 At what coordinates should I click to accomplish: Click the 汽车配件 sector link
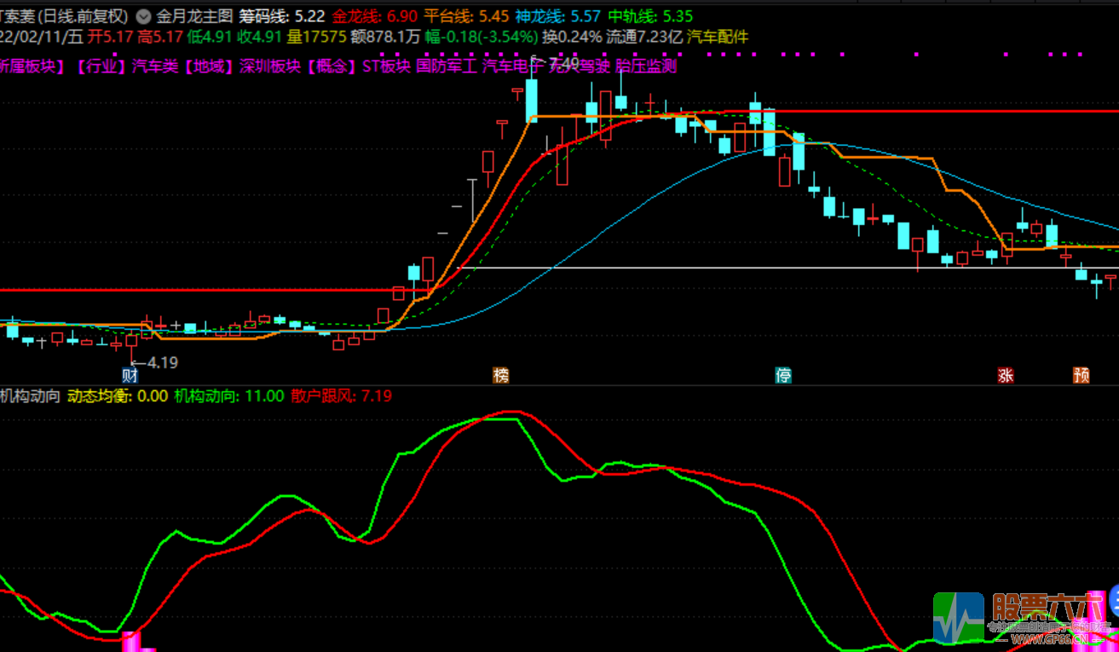[x=718, y=37]
